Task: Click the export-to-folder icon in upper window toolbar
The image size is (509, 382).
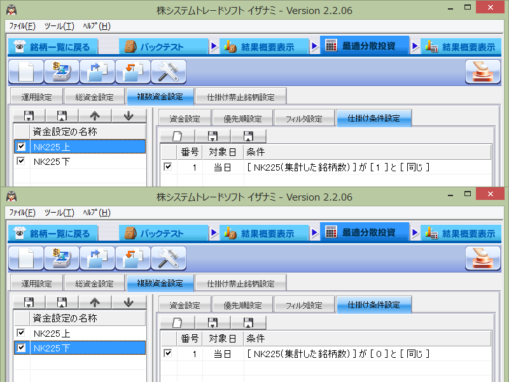Action: pos(97,71)
